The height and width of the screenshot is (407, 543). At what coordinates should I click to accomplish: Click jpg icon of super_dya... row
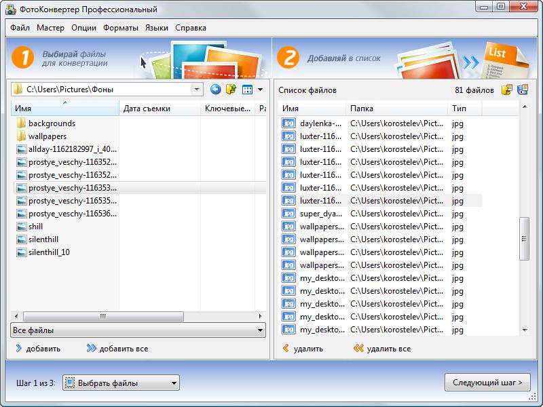[288, 214]
